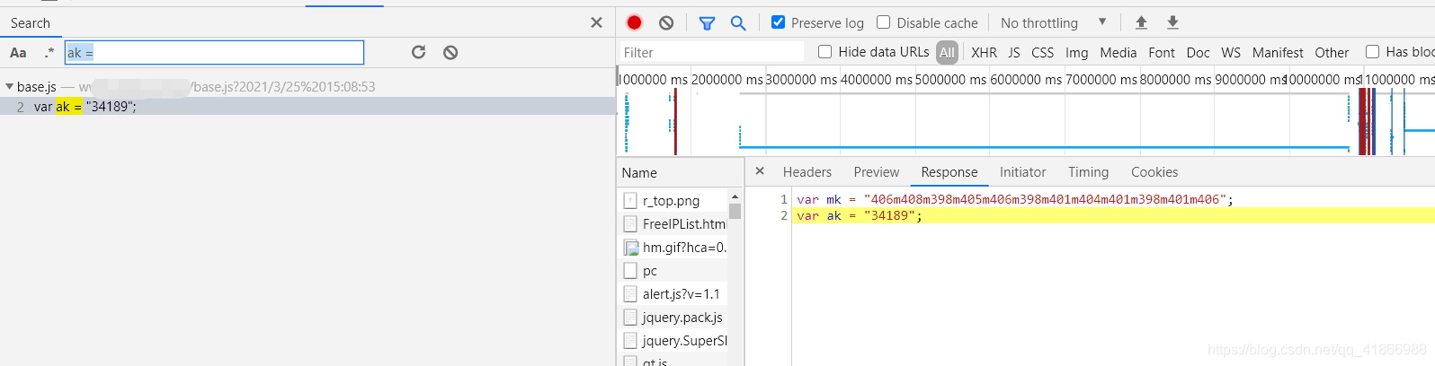Filter requests by Manifest
Screen dimensions: 1435x366
tap(1278, 53)
